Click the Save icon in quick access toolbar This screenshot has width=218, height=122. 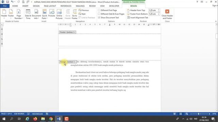(x=7, y=2)
